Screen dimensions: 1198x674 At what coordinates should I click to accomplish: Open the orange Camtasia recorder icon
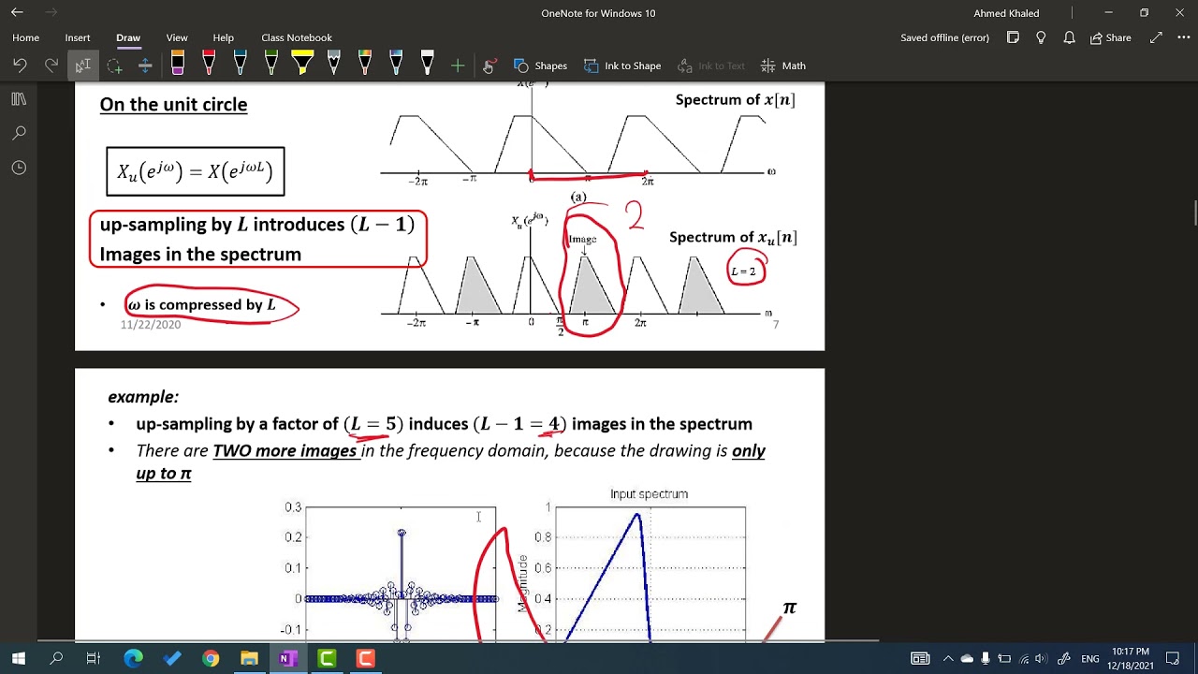click(365, 659)
